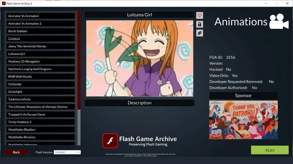
Task: Select Tankmen Infinity from the list
Action: (41, 99)
